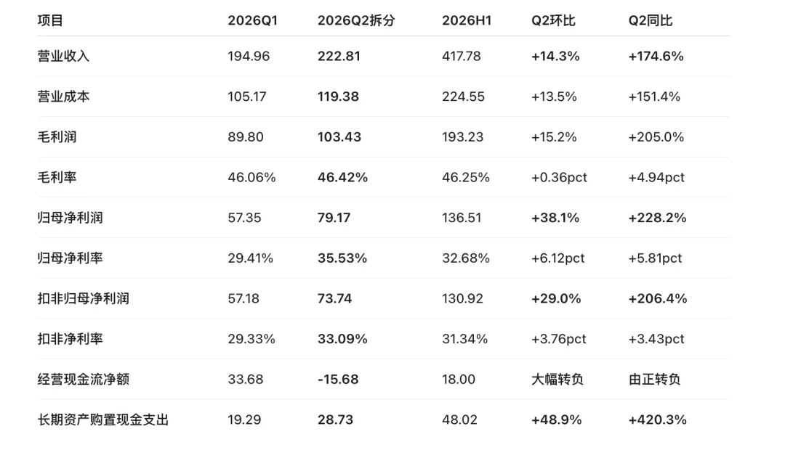The image size is (785, 450).
Task: Select the 2026Q1 column header
Action: [252, 20]
